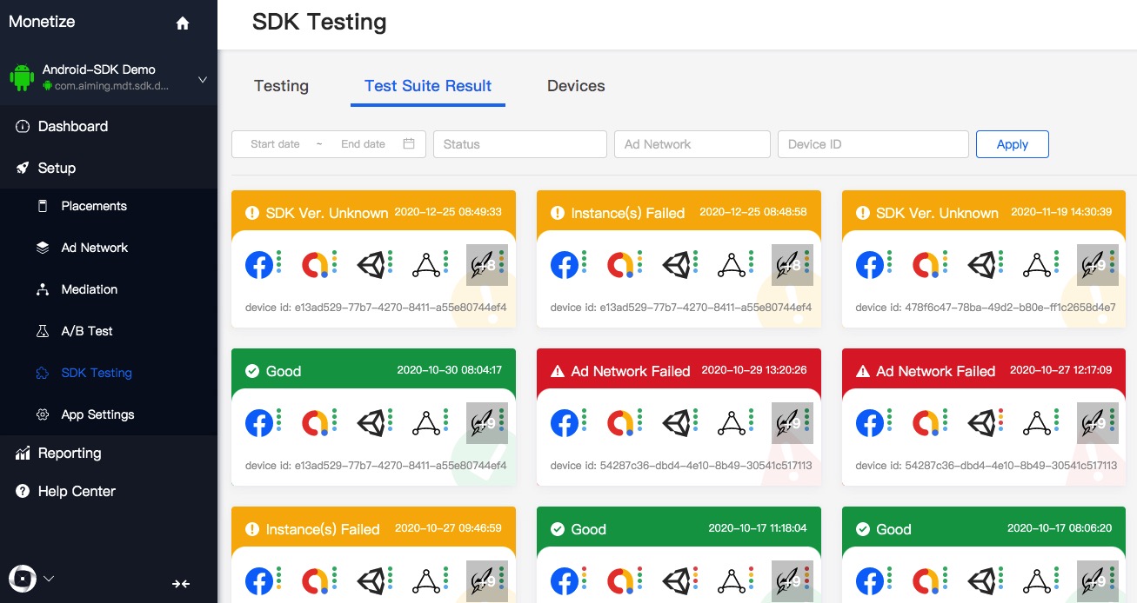Viewport: 1137px width, 603px height.
Task: Select the Placements phone icon in sidebar
Action: point(43,206)
